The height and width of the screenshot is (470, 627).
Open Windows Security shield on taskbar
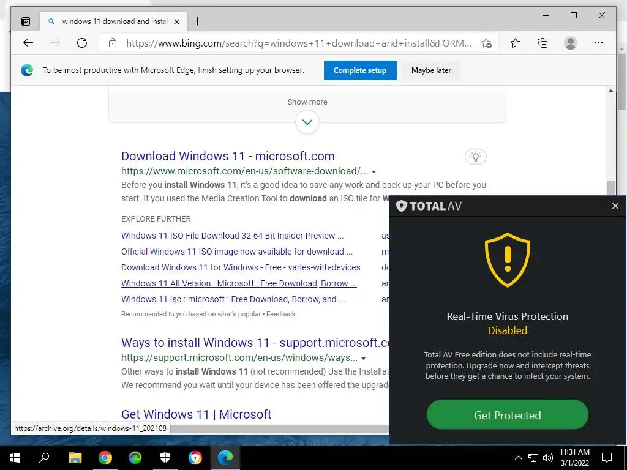pyautogui.click(x=165, y=458)
